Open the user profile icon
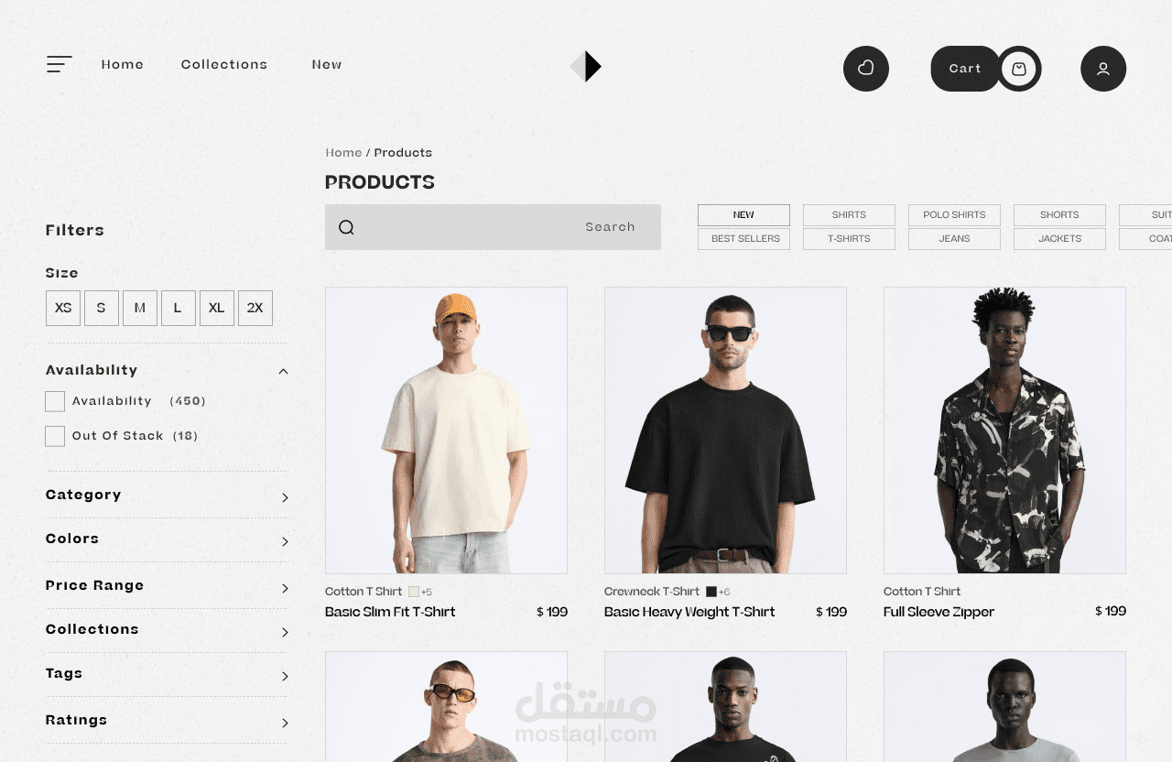1172x762 pixels. (1103, 69)
